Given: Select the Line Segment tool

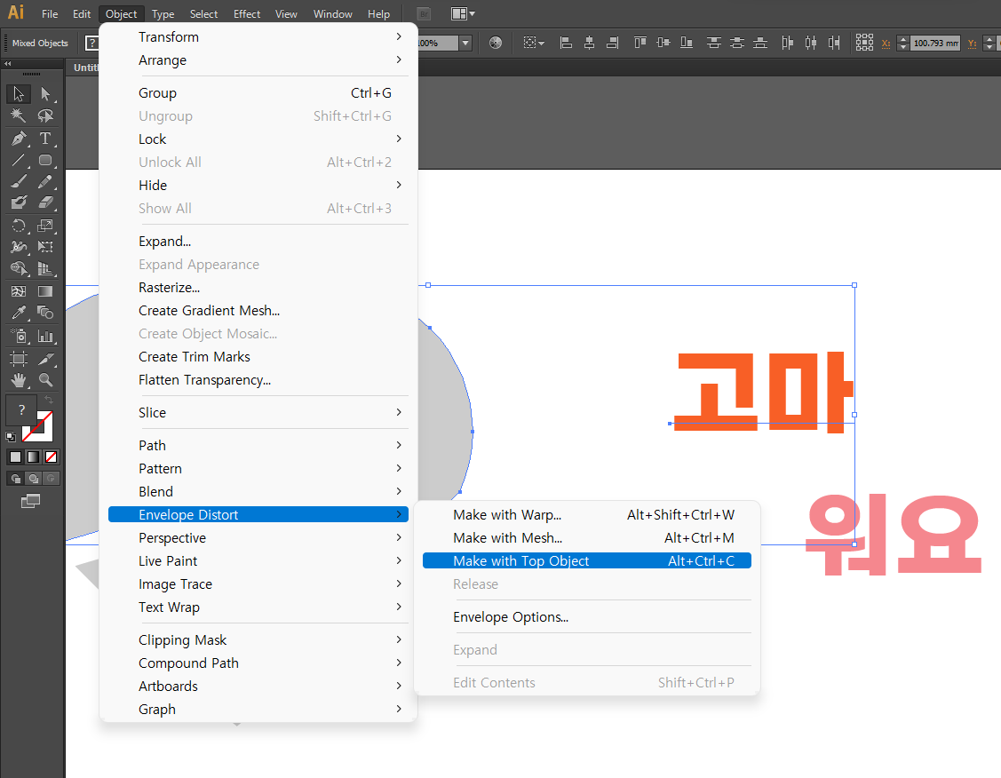Looking at the screenshot, I should (x=19, y=160).
